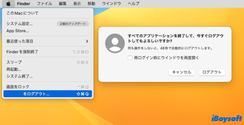Image resolution: width=244 pixels, height=125 pixels.
Task: Open システム設定... from Apple menu
Action: (48, 24)
